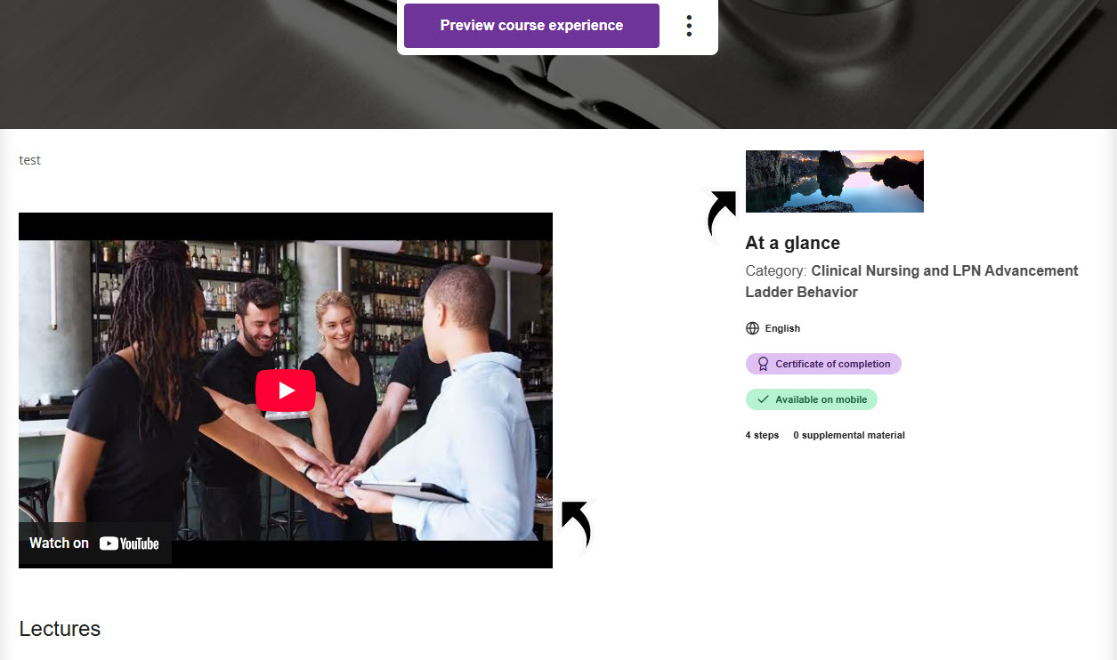1117x660 pixels.
Task: Click the Lectures section heading
Action: click(x=60, y=629)
